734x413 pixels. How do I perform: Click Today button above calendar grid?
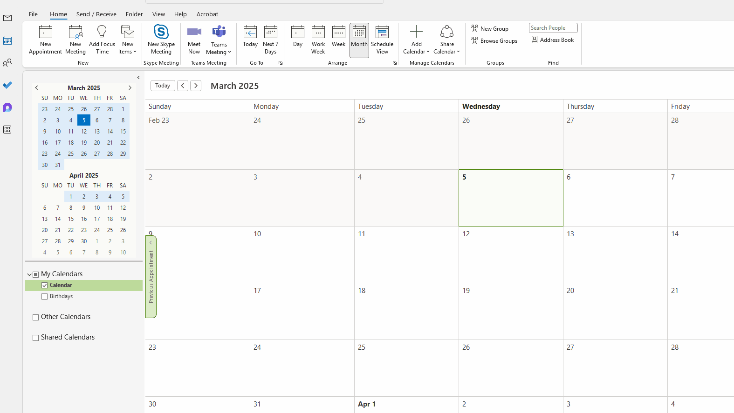coord(163,86)
